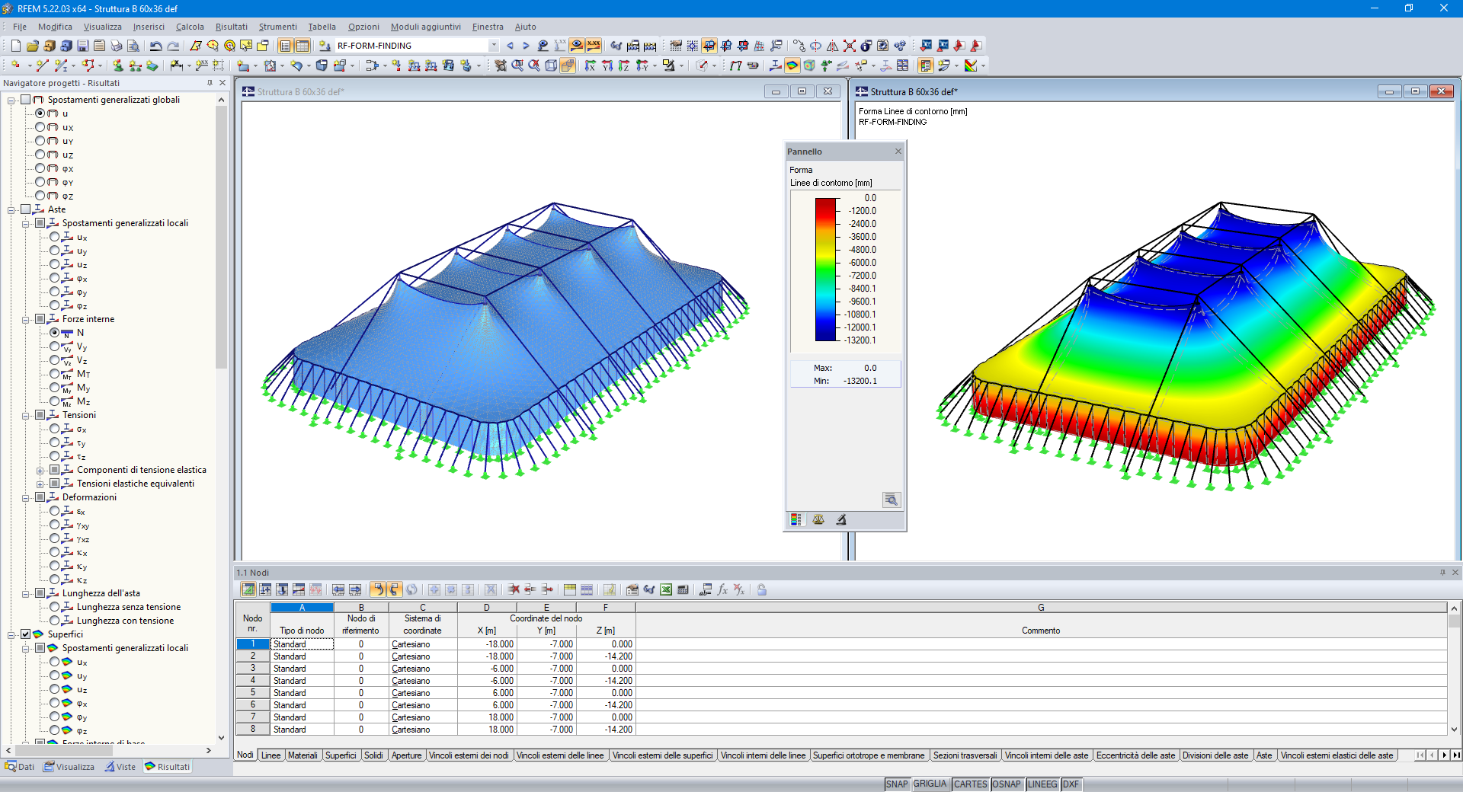Open the RF-FORM-FINDING load case dropdown
This screenshot has width=1463, height=792.
click(x=493, y=45)
